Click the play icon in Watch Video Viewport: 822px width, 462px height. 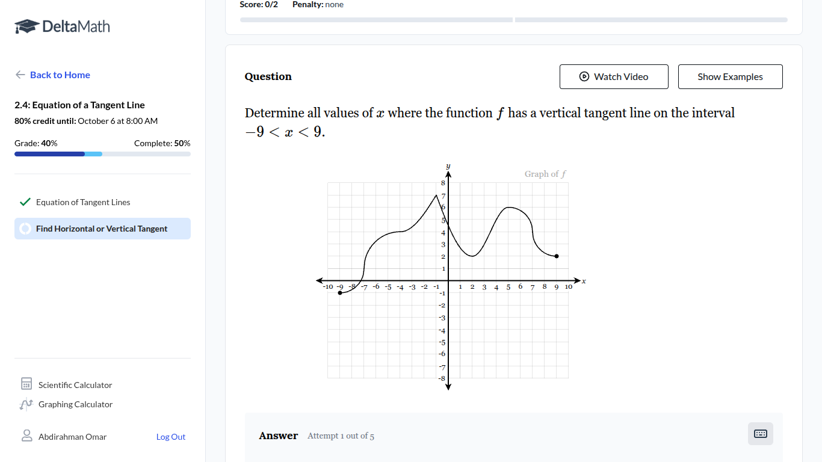[x=584, y=76]
